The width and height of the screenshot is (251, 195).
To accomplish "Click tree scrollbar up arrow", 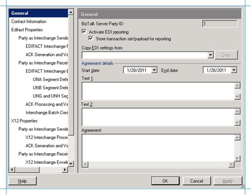I will click(71, 12).
